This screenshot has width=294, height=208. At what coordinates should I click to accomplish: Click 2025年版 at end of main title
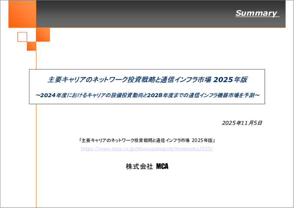(230, 80)
